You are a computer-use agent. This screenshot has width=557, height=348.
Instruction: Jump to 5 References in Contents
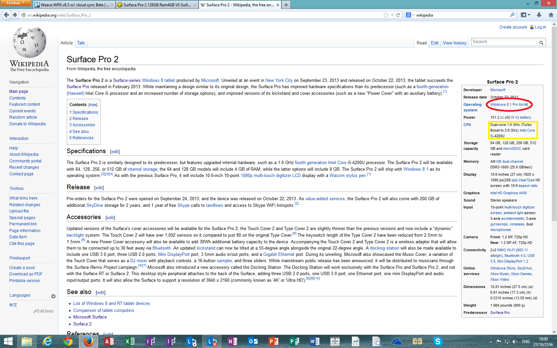point(81,138)
